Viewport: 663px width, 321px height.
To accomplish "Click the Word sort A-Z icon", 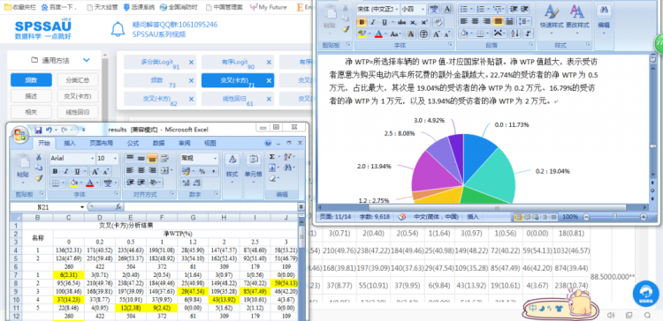I will pyautogui.click(x=514, y=34).
